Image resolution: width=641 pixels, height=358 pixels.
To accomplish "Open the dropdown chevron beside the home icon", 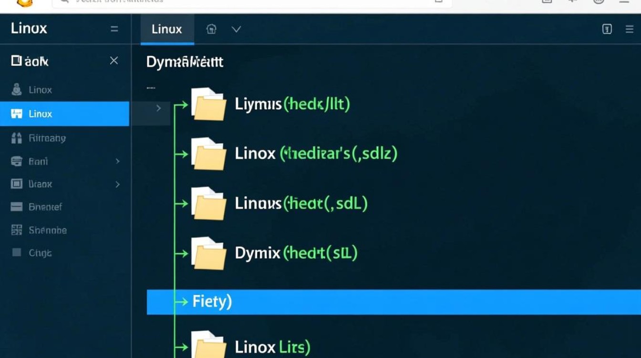I will point(237,29).
